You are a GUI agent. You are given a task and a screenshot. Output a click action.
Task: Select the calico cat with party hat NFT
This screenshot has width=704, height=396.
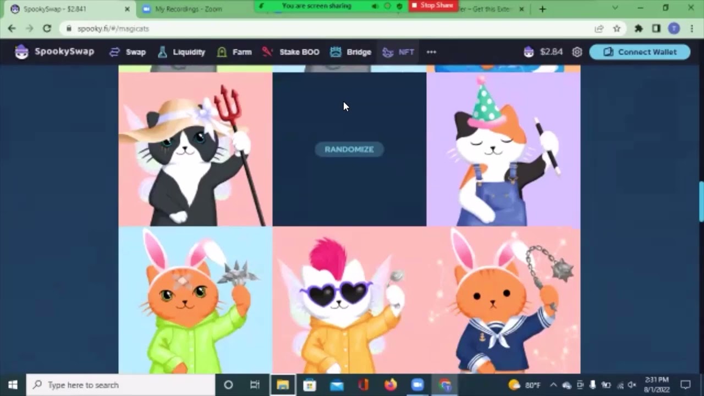point(503,149)
